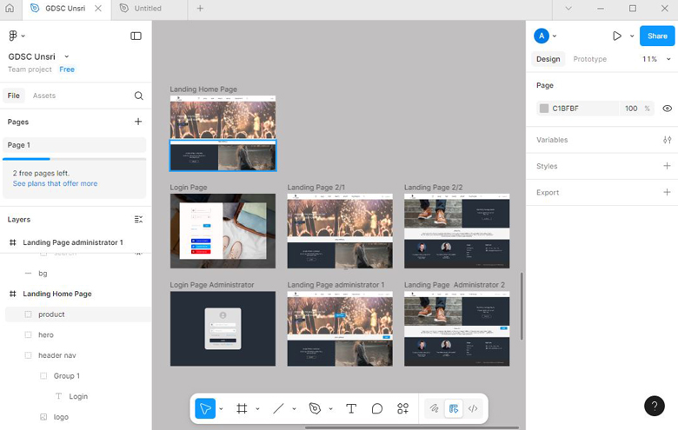This screenshot has height=430, width=678.
Task: Toggle page background visibility eye
Action: 667,109
